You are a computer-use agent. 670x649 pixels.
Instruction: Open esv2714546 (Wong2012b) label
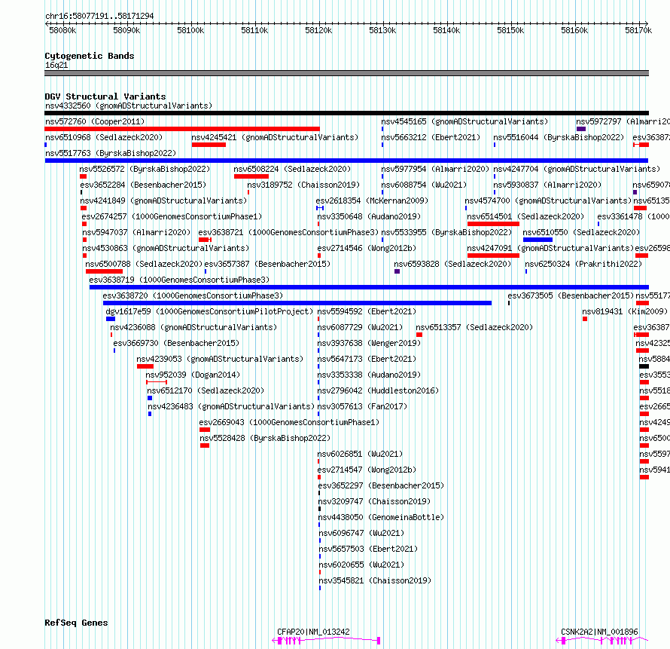(x=367, y=248)
